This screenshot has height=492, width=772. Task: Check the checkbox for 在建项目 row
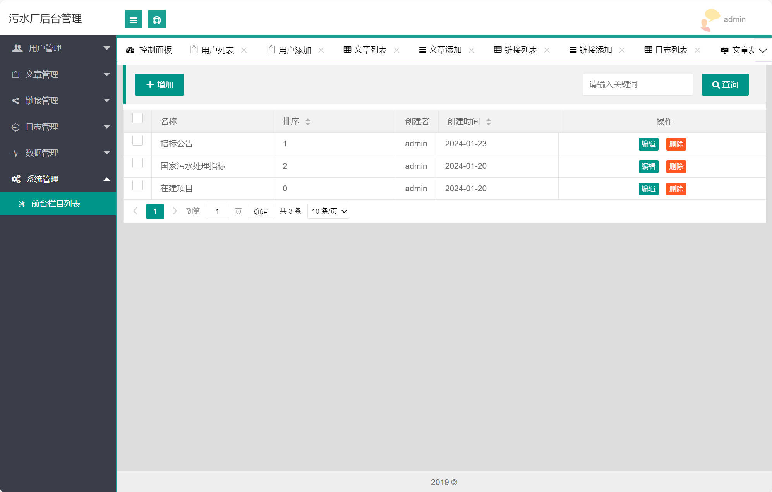(137, 185)
